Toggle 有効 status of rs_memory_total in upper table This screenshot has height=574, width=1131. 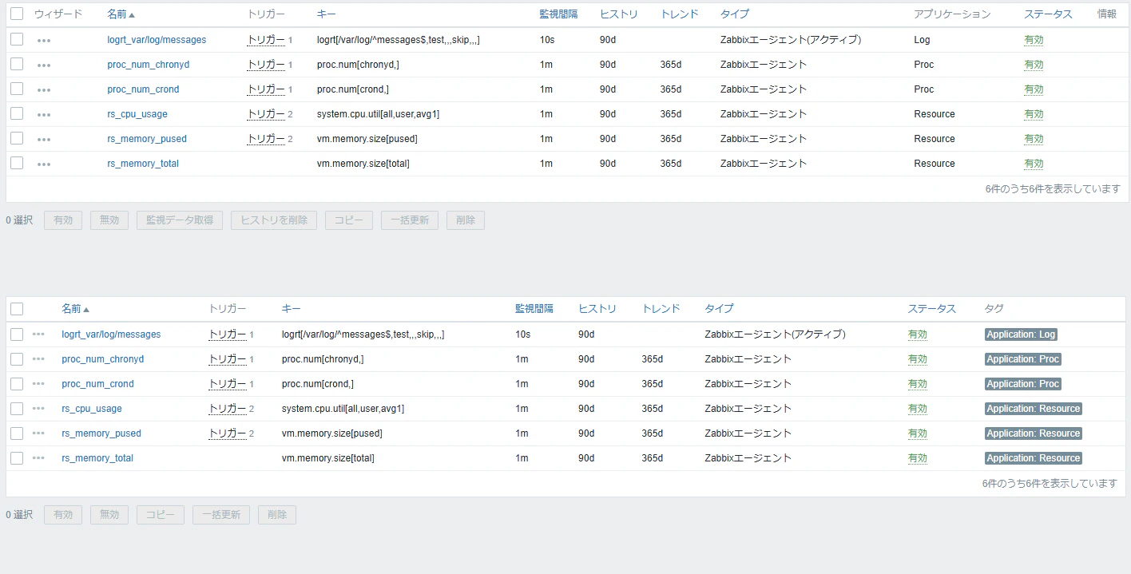(1034, 164)
